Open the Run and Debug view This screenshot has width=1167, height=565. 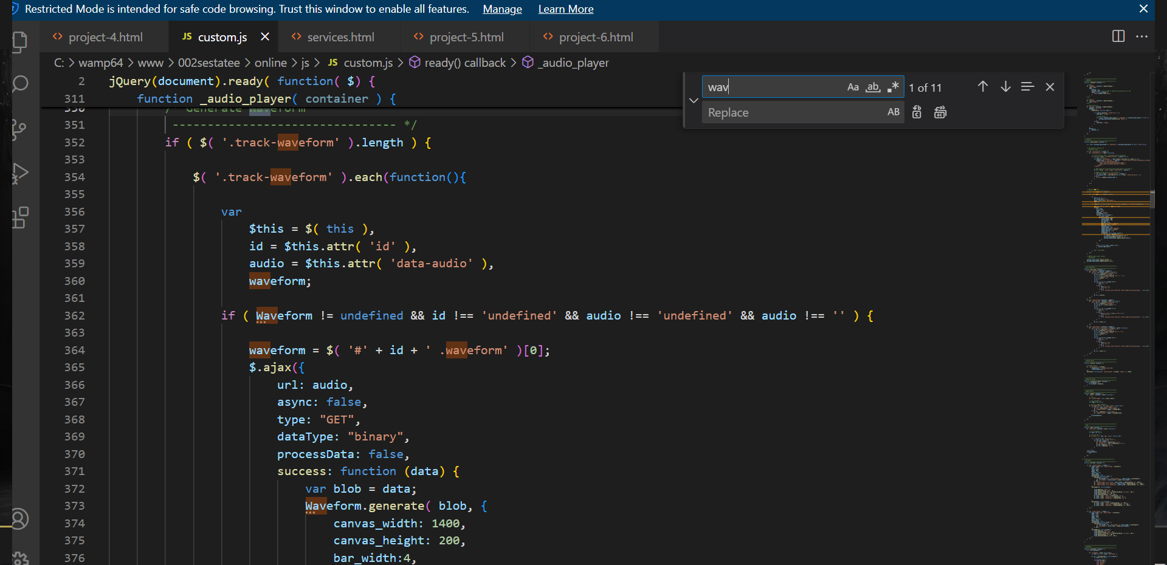click(x=20, y=174)
